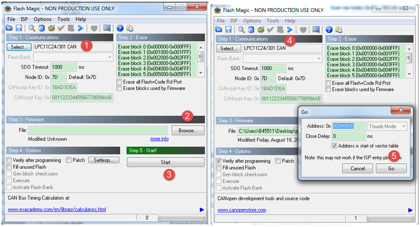Open help question mark icon in right window
This screenshot has height=227, width=420.
[x=329, y=30]
